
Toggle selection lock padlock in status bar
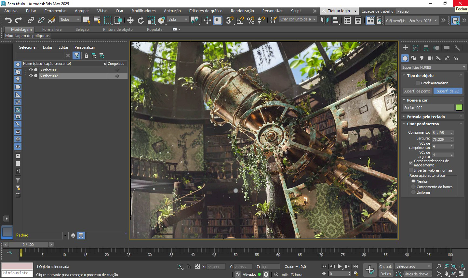tap(189, 267)
